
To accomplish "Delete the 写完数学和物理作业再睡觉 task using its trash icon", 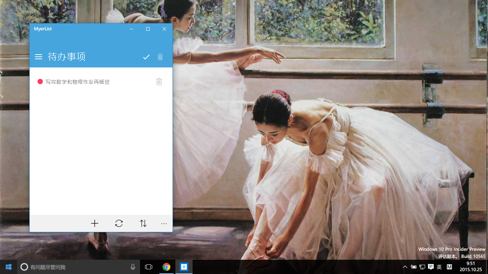I will click(159, 82).
